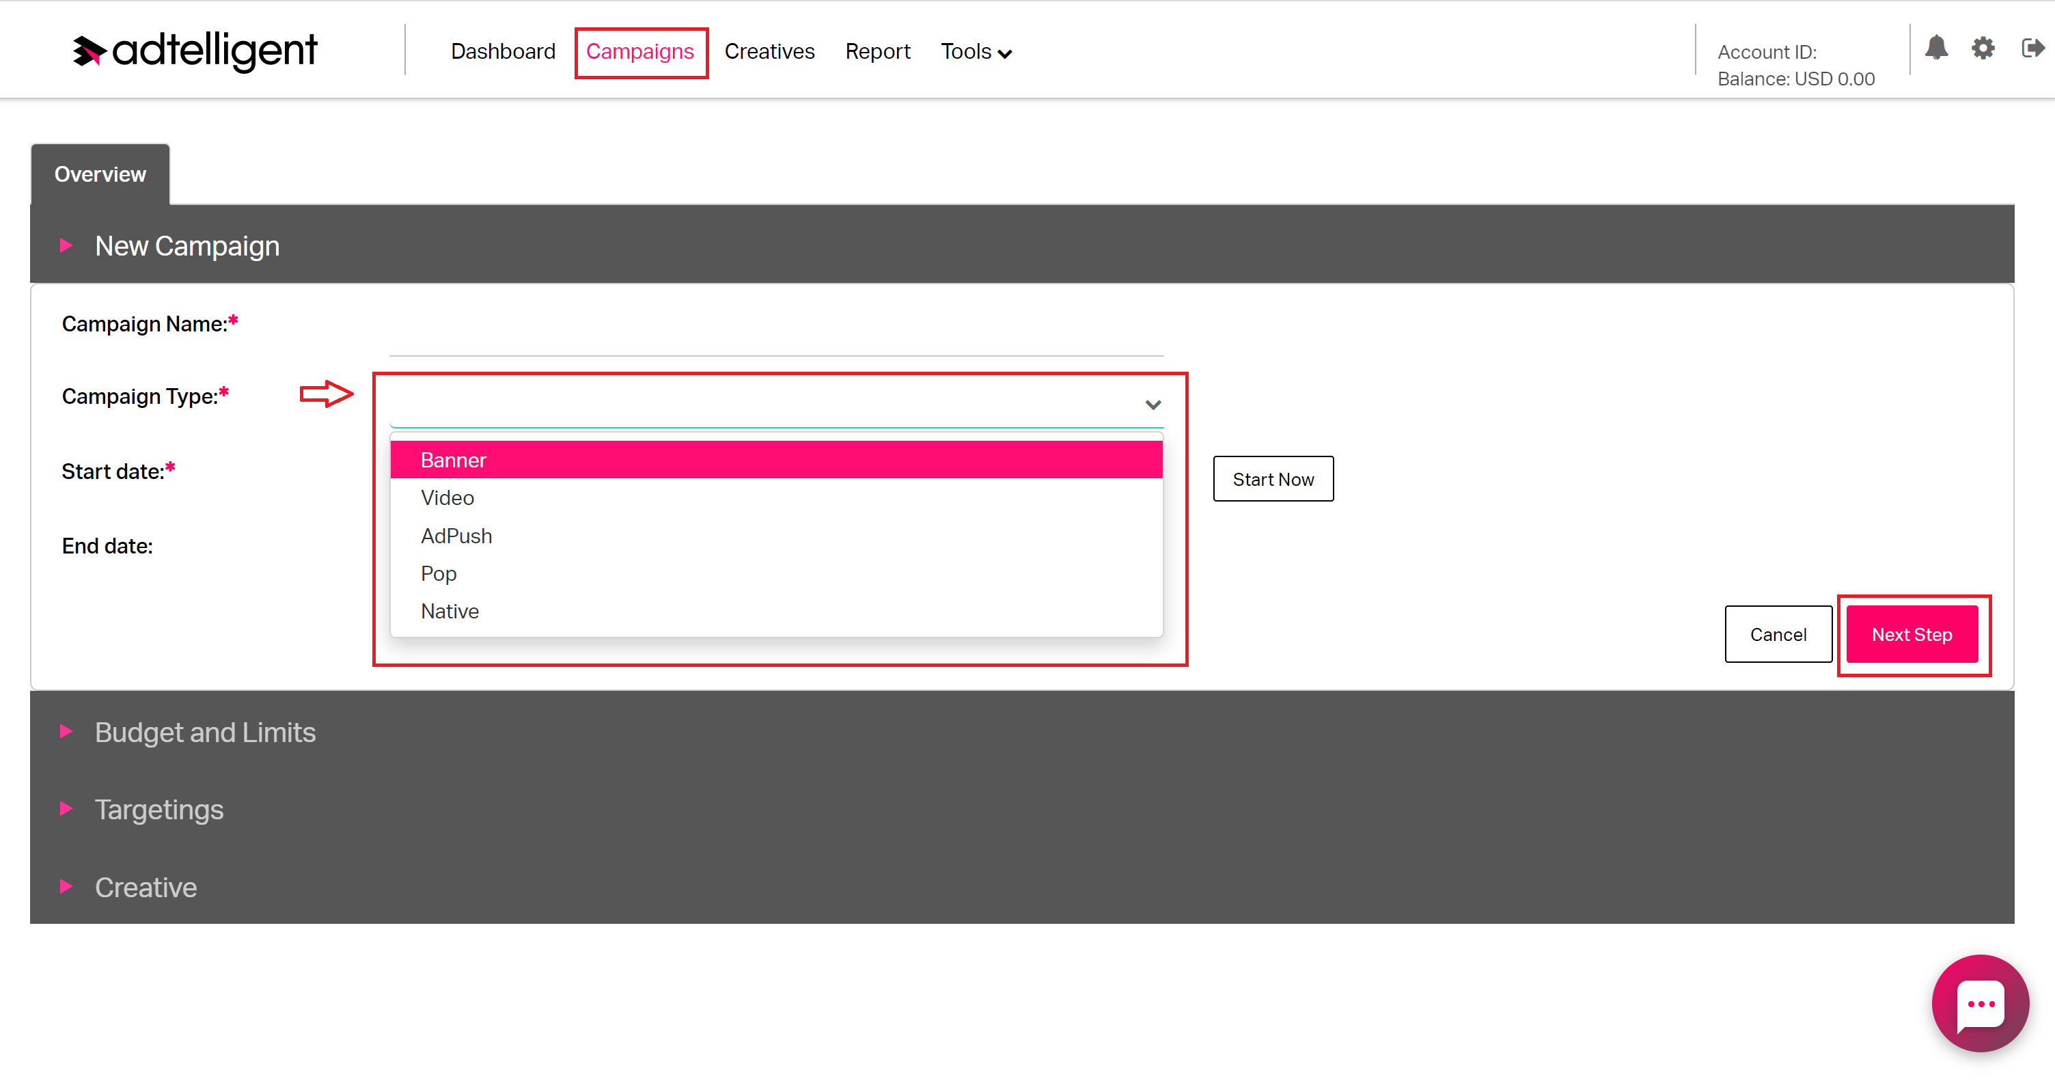Navigate to the Report menu item
The width and height of the screenshot is (2055, 1081).
pos(877,52)
